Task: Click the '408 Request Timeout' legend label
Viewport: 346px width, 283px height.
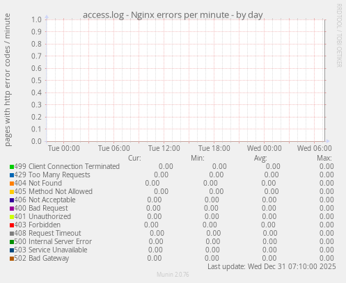Action: pos(47,233)
